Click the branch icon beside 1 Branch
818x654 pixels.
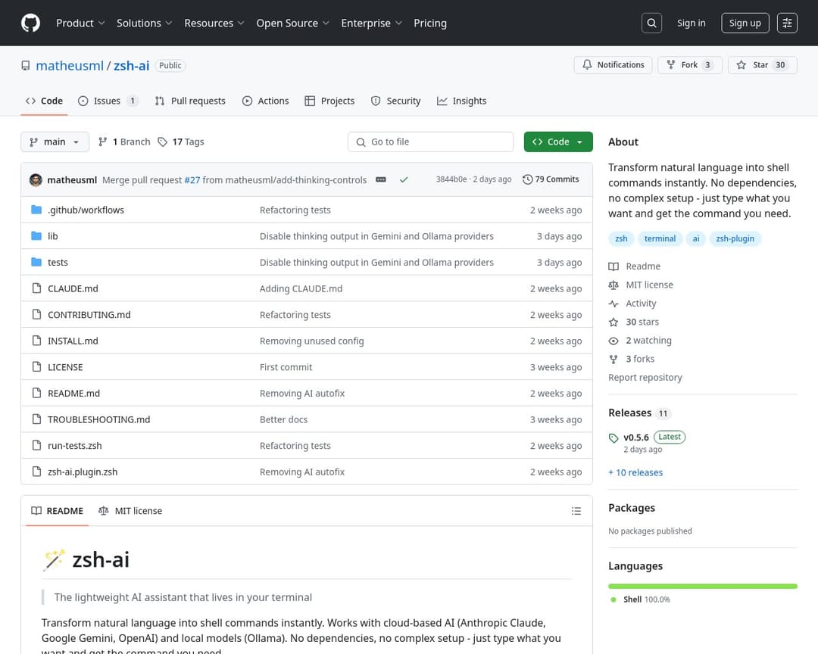coord(103,142)
